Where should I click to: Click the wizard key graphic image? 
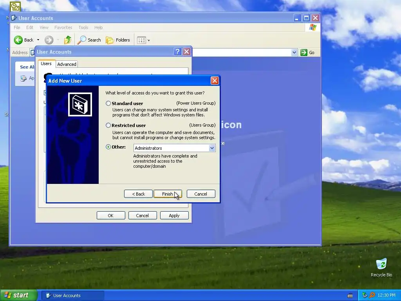pyautogui.click(x=80, y=104)
